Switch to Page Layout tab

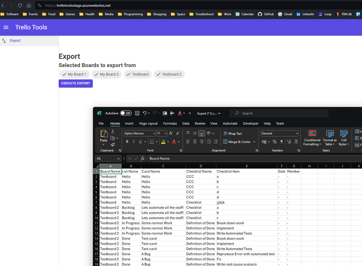click(x=148, y=123)
